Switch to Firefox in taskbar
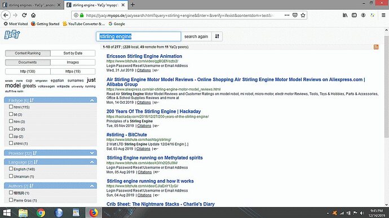This screenshot has height=218, width=389. (94, 213)
